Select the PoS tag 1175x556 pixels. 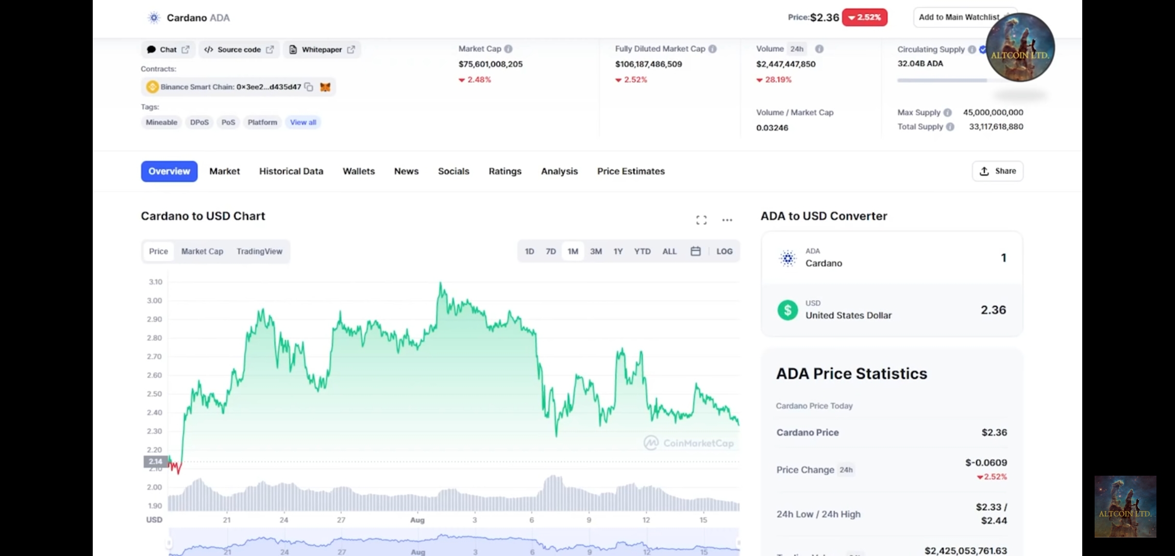(x=228, y=123)
